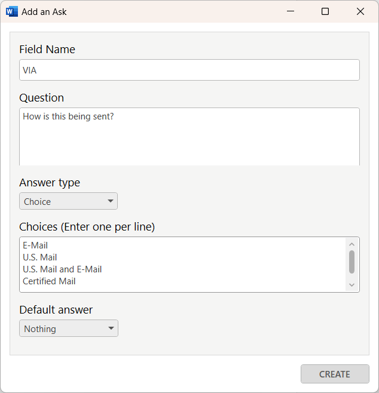
Task: Click the Default answer dropdown arrow
Action: [x=111, y=328]
